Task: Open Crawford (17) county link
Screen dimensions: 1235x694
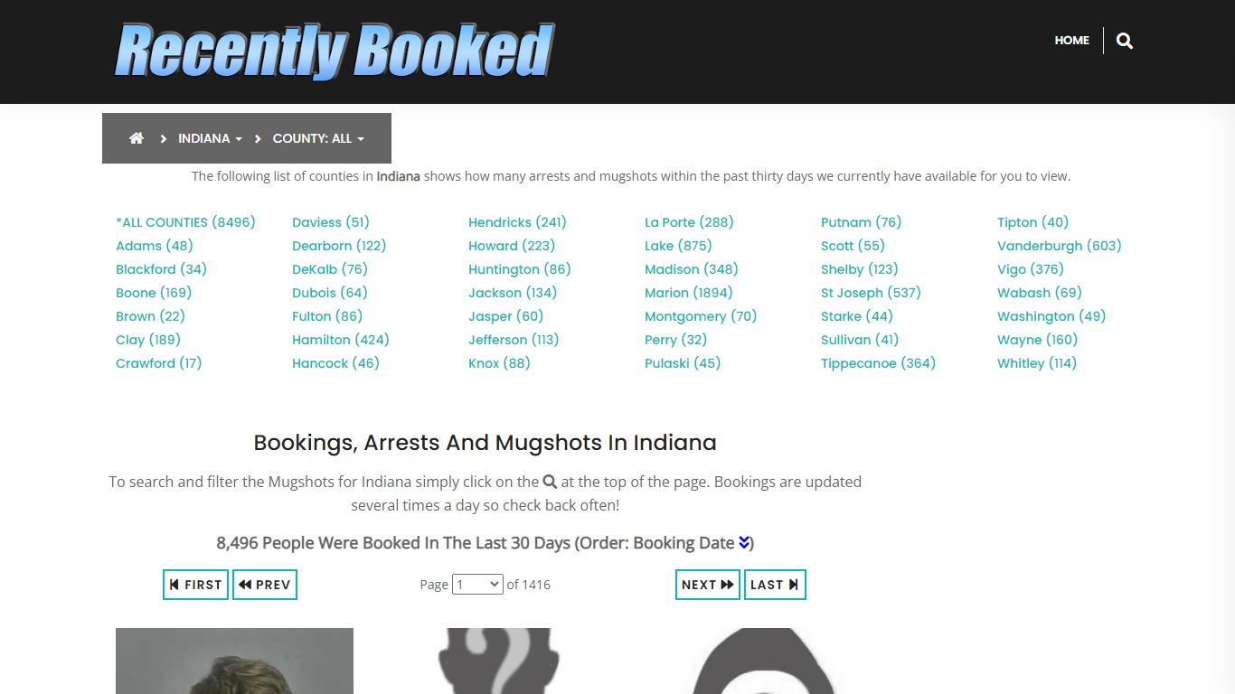Action: pyautogui.click(x=158, y=363)
